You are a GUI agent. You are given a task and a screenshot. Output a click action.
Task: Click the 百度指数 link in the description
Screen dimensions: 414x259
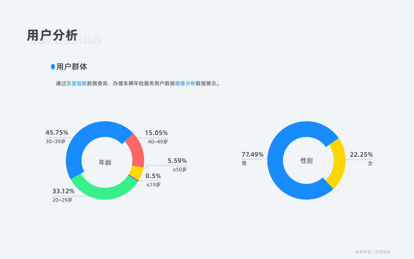tap(77, 84)
